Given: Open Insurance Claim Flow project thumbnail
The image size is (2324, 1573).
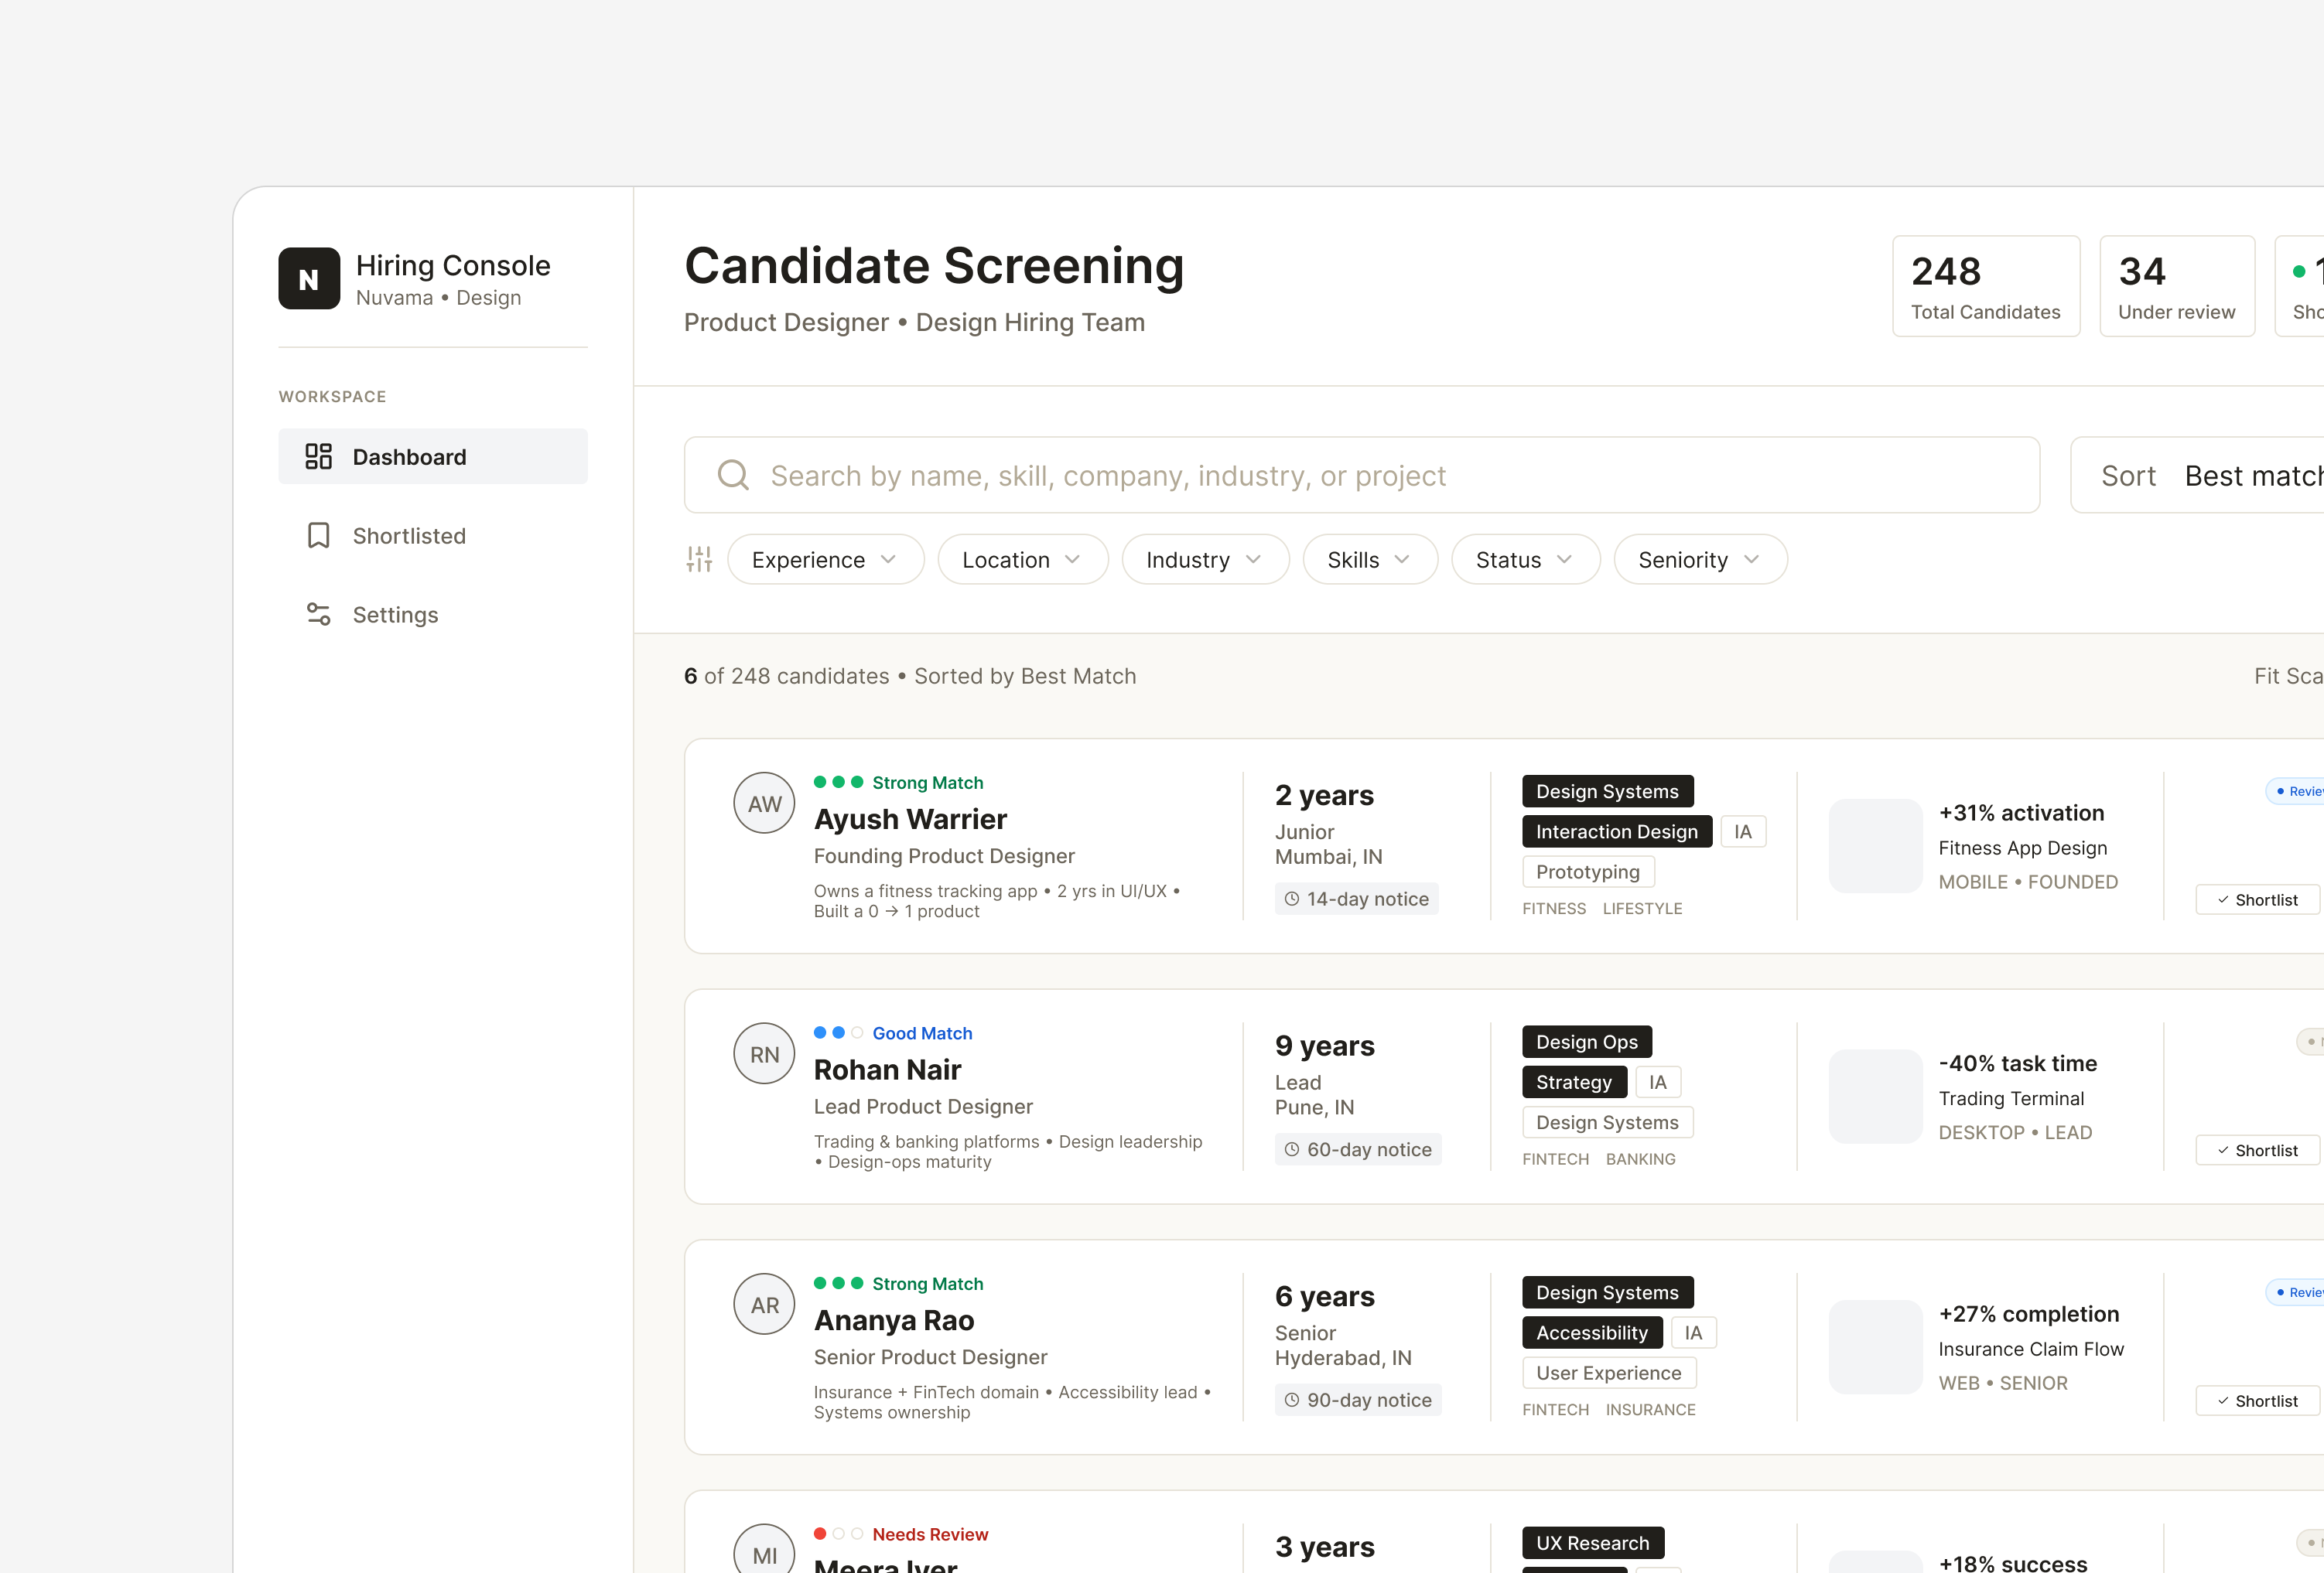Looking at the screenshot, I should [x=1876, y=1348].
